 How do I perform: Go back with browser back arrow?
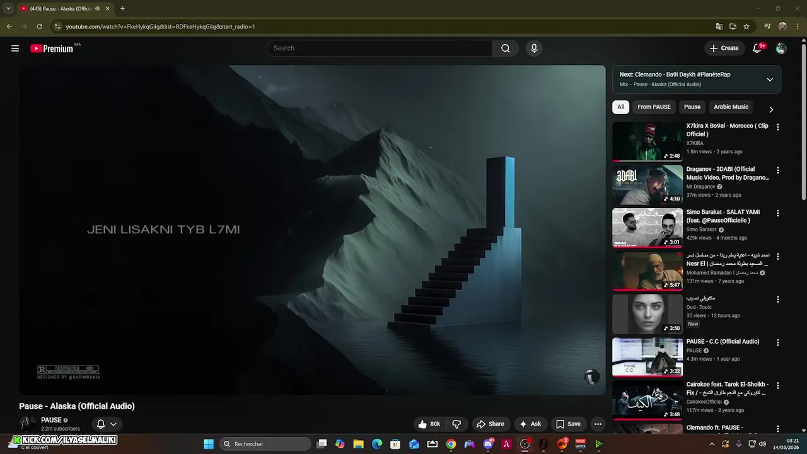click(x=9, y=26)
